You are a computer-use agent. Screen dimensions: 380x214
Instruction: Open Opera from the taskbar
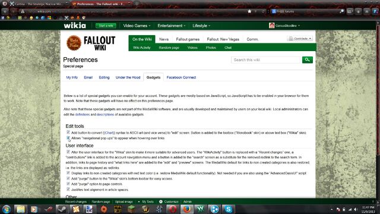point(173,209)
